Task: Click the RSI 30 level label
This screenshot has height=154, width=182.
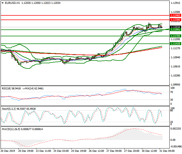Action: (x=172, y=100)
